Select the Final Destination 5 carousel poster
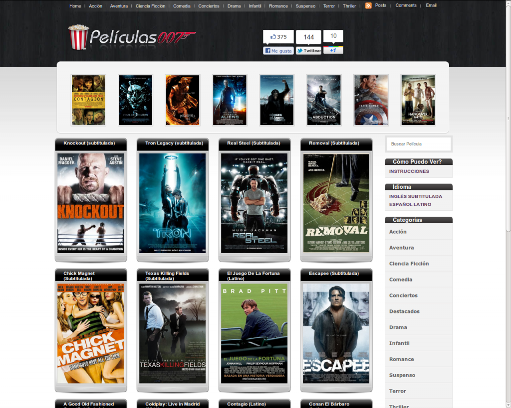Screen dimensions: 511x408 (x=135, y=100)
